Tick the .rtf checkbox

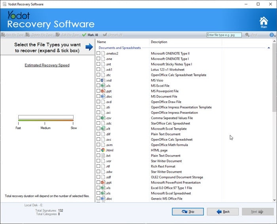(99, 166)
